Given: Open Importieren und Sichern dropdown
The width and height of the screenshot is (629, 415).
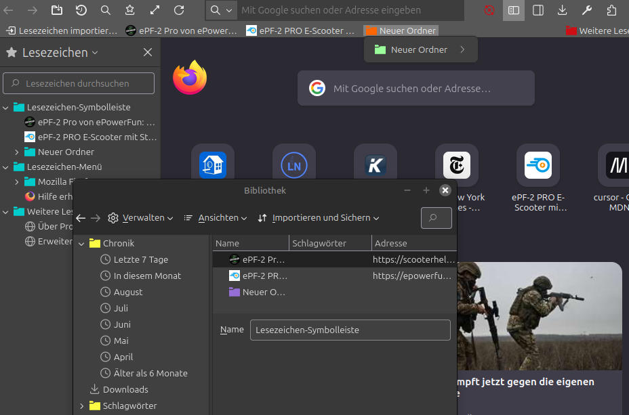Looking at the screenshot, I should [x=319, y=218].
